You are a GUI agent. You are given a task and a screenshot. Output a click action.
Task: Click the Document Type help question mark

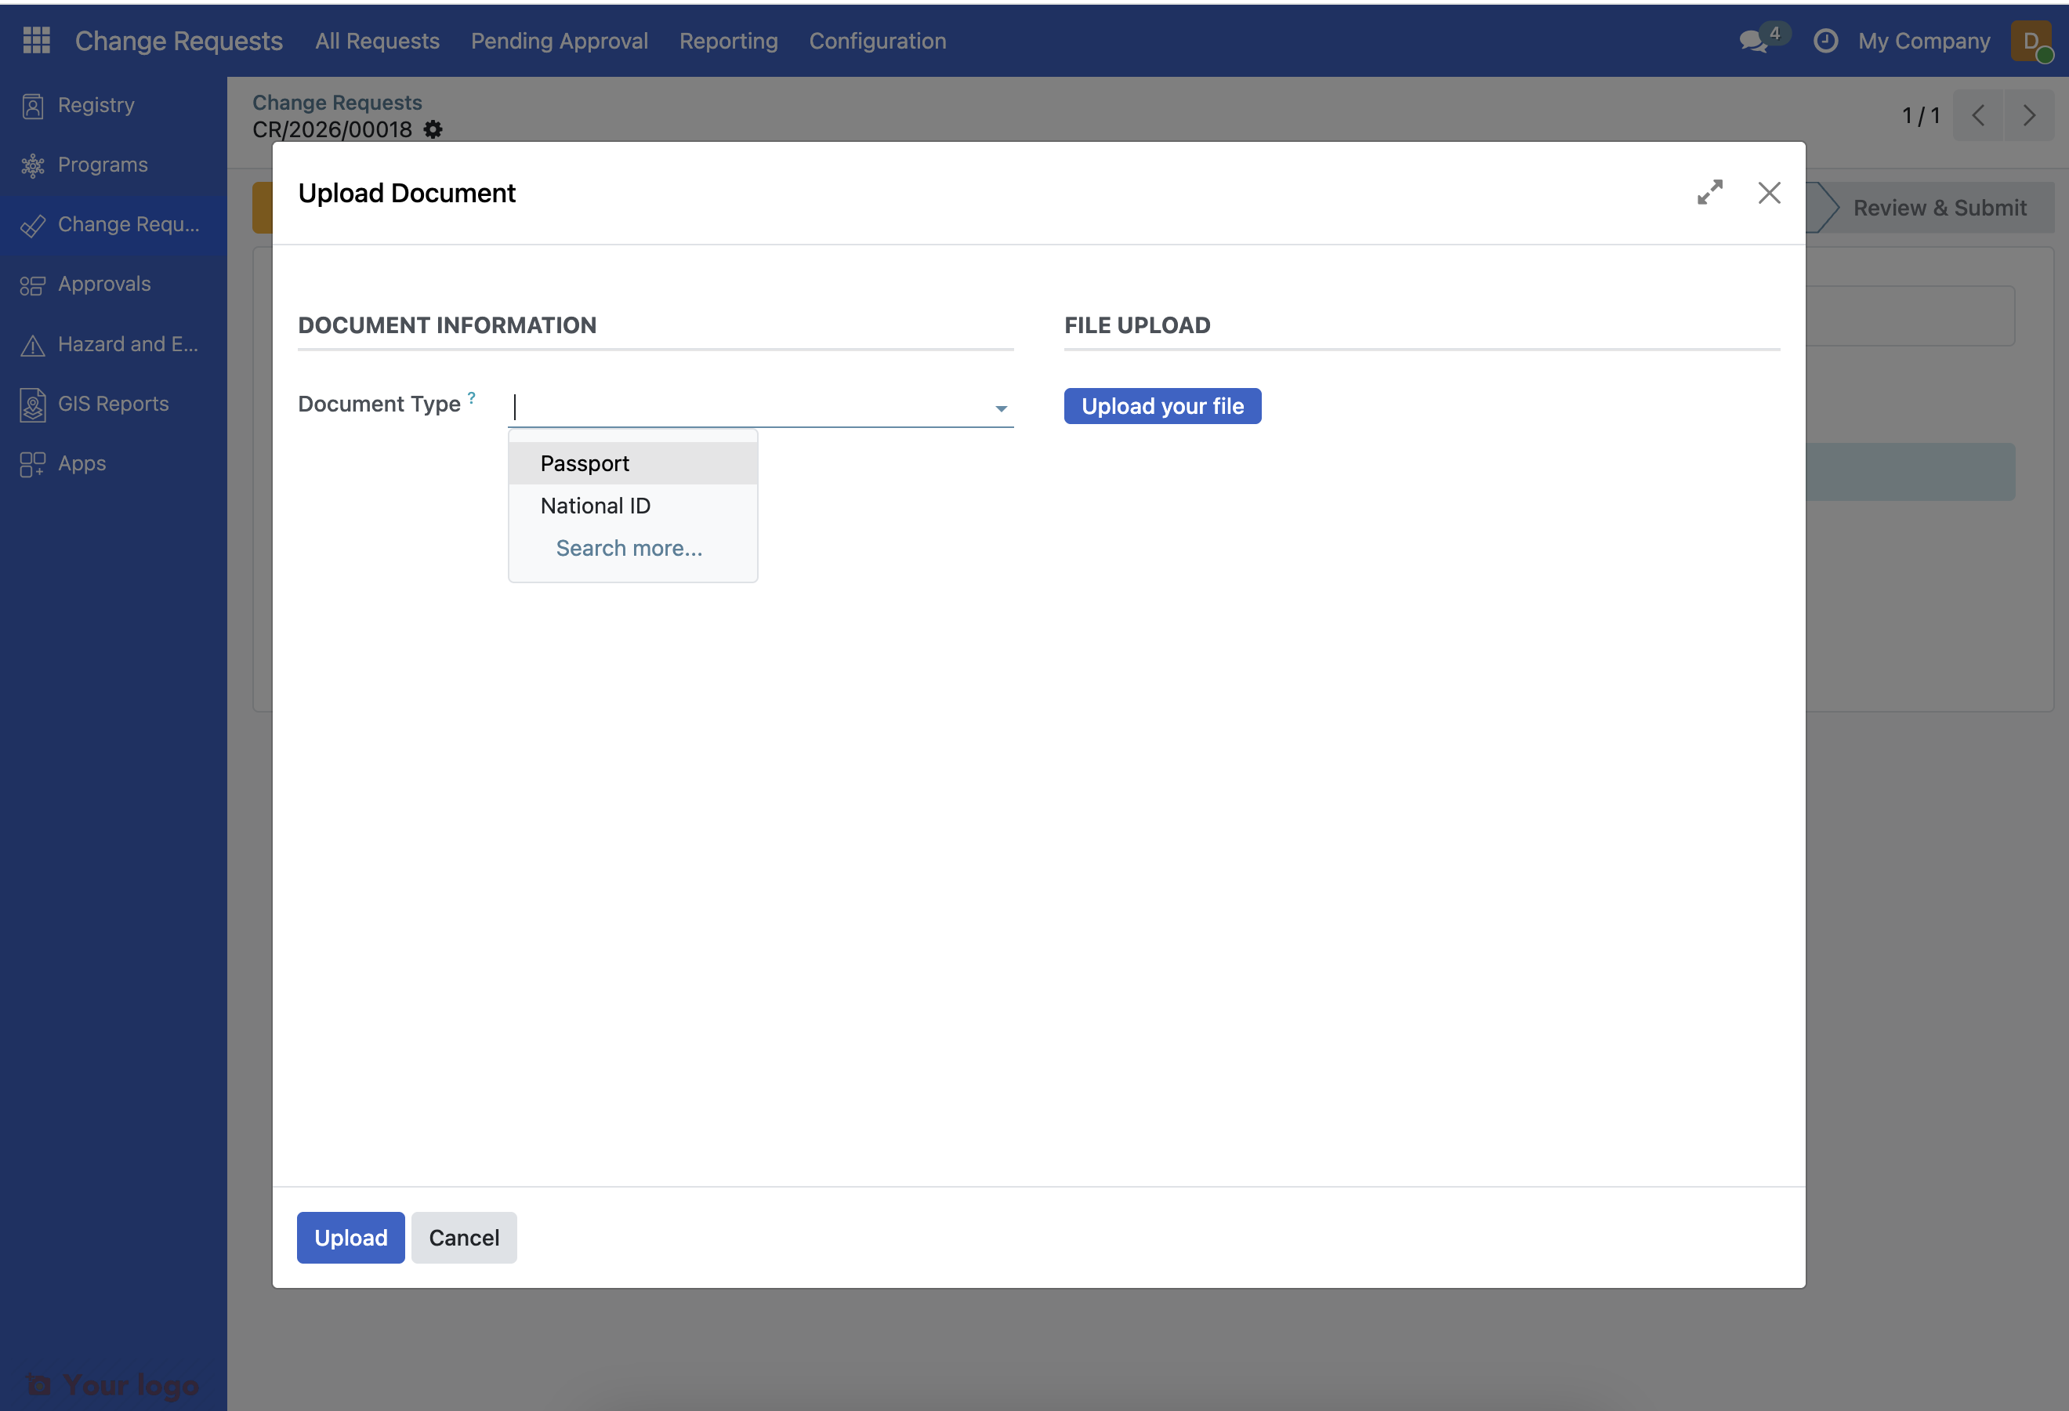(471, 397)
